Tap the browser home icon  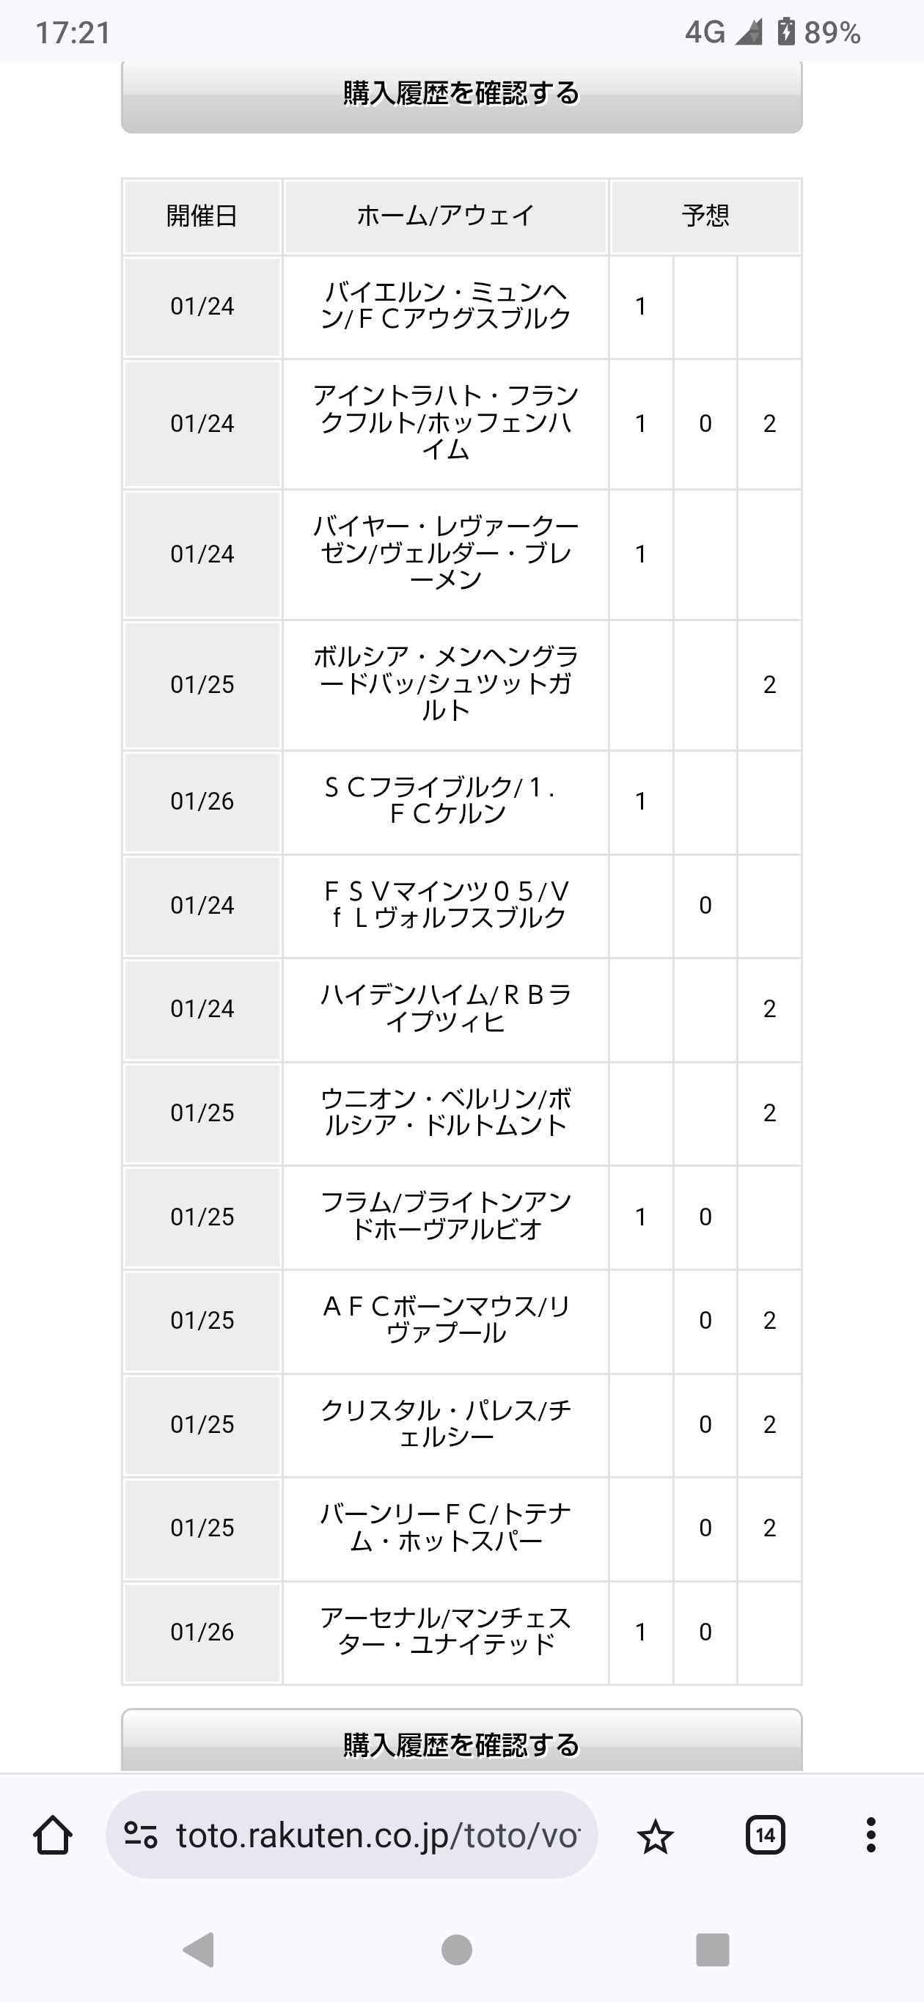[53, 1835]
